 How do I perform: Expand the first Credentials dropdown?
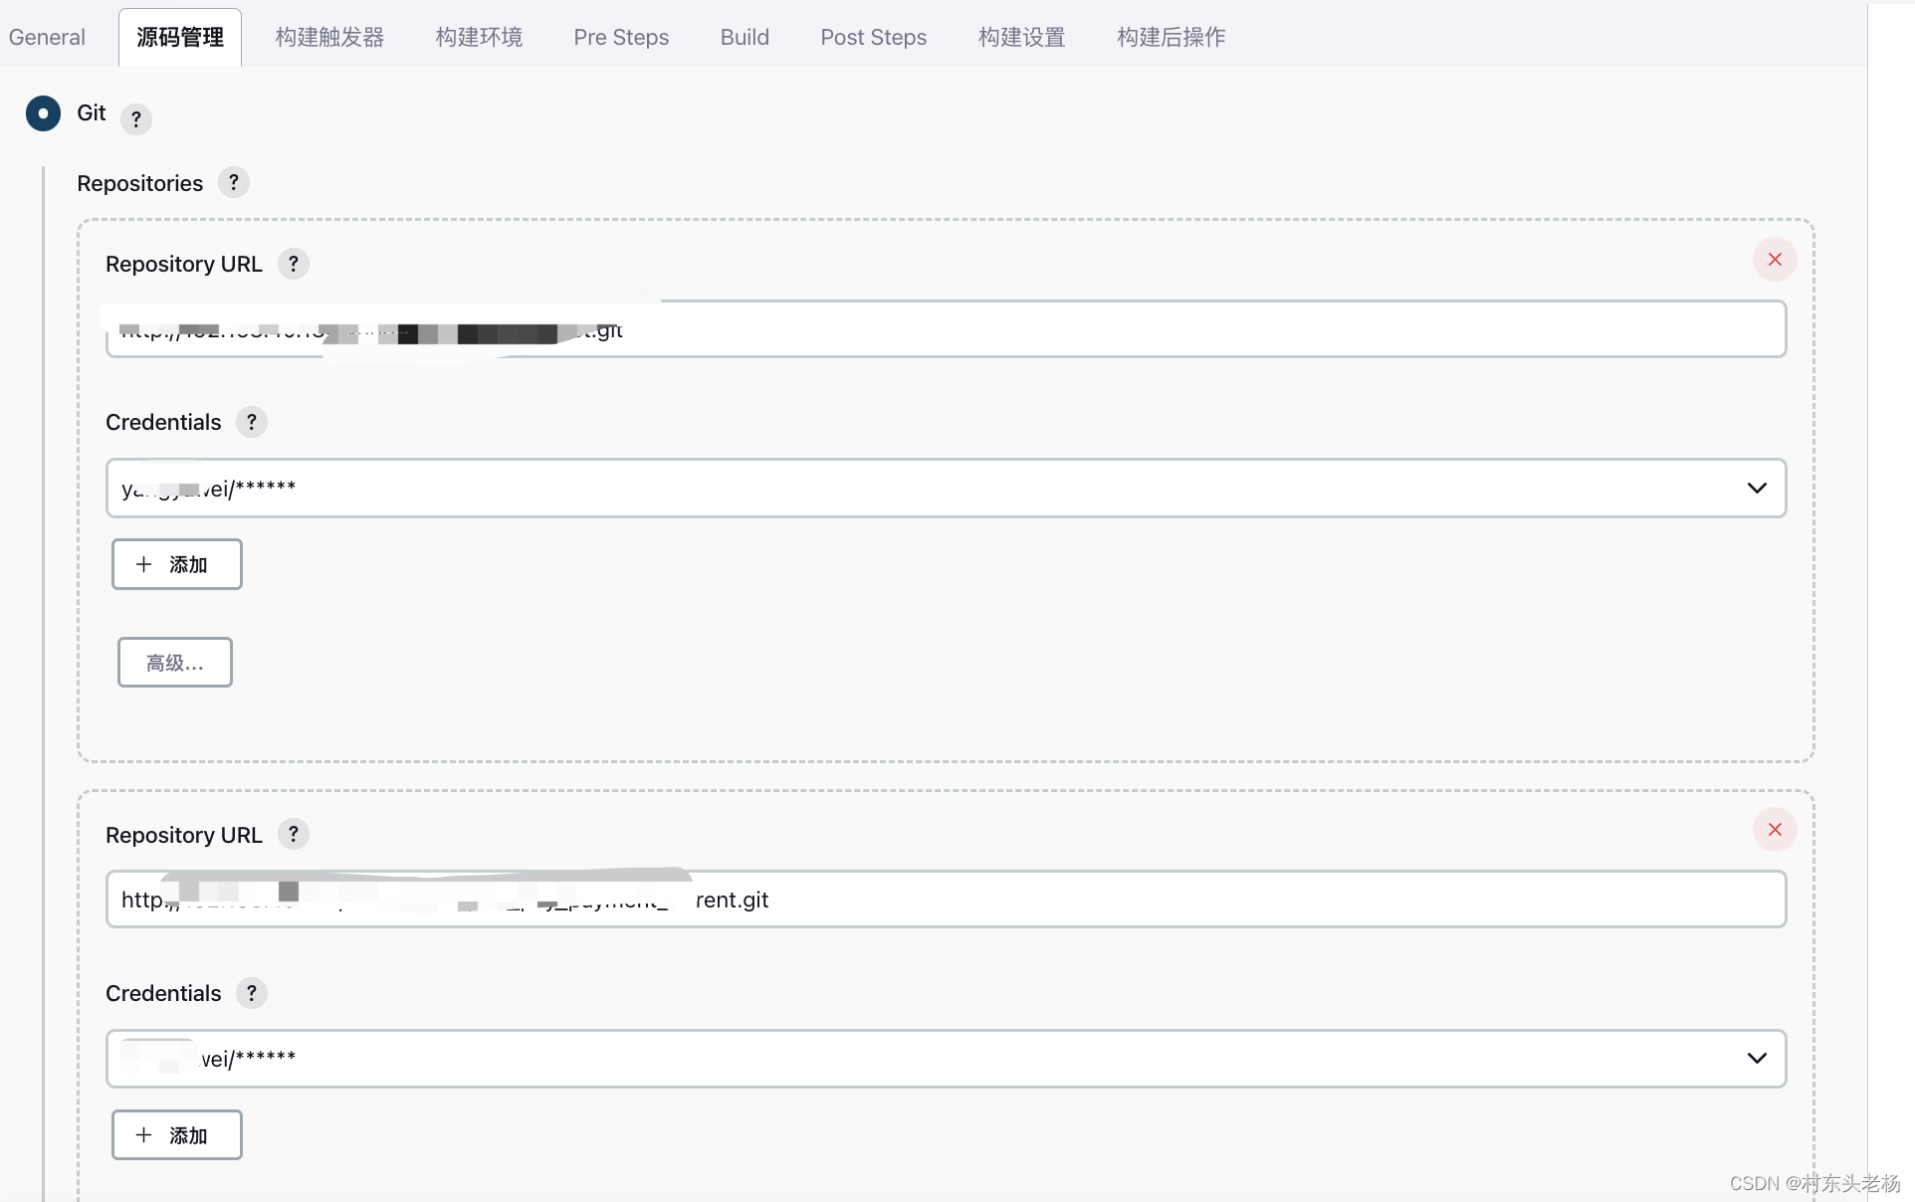[1757, 489]
